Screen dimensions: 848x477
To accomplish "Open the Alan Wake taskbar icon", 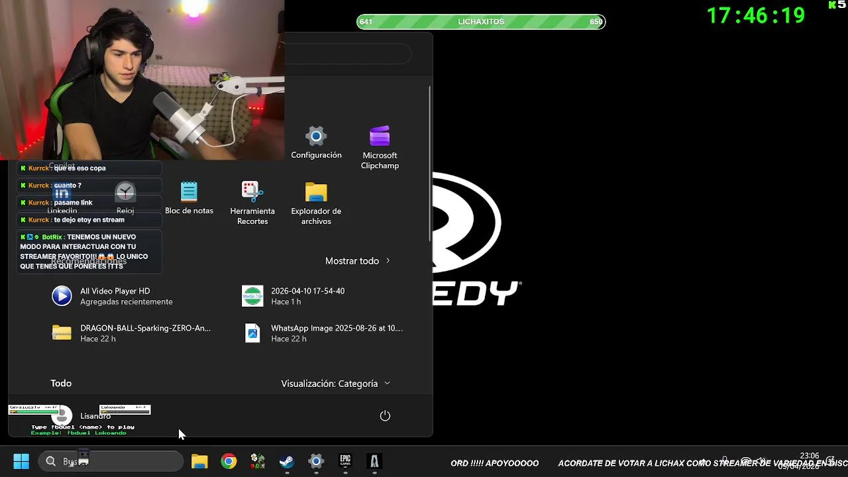I will [374, 461].
